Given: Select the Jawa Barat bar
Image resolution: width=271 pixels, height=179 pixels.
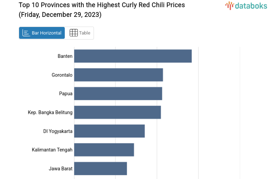Looking at the screenshot, I should [x=100, y=168].
